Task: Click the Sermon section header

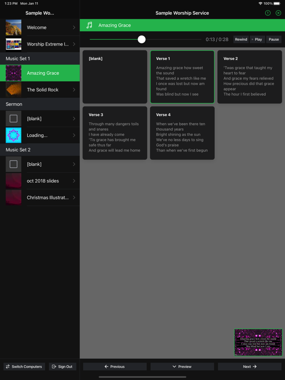Action: (x=40, y=104)
